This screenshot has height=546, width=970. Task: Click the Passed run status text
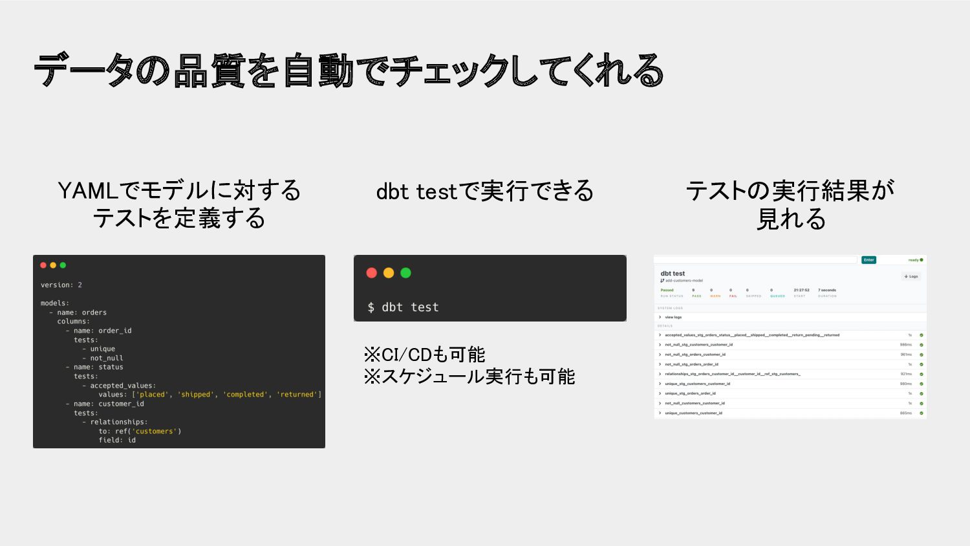[667, 290]
